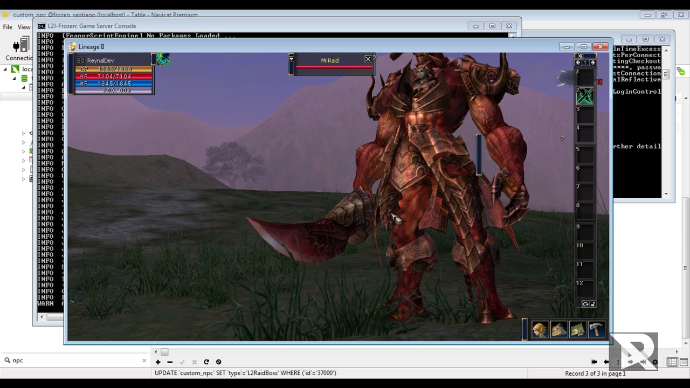Select empty shortcut slot 12
690x388 pixels.
point(585,288)
